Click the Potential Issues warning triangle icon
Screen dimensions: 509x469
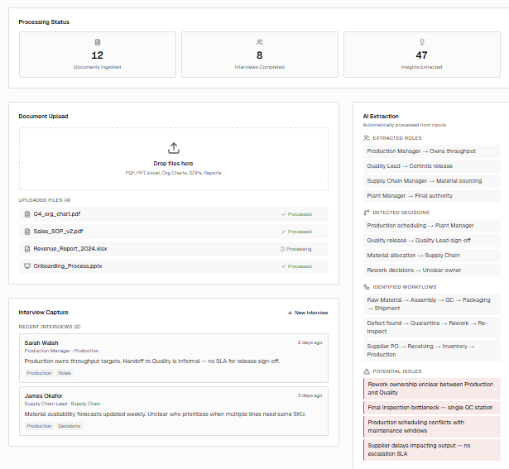[367, 371]
